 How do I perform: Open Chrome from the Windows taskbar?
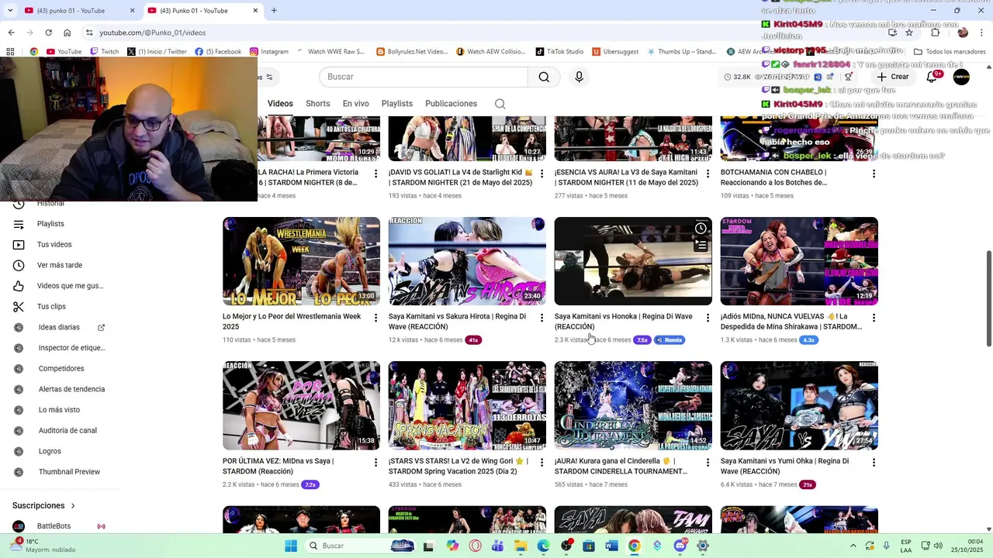tap(634, 546)
